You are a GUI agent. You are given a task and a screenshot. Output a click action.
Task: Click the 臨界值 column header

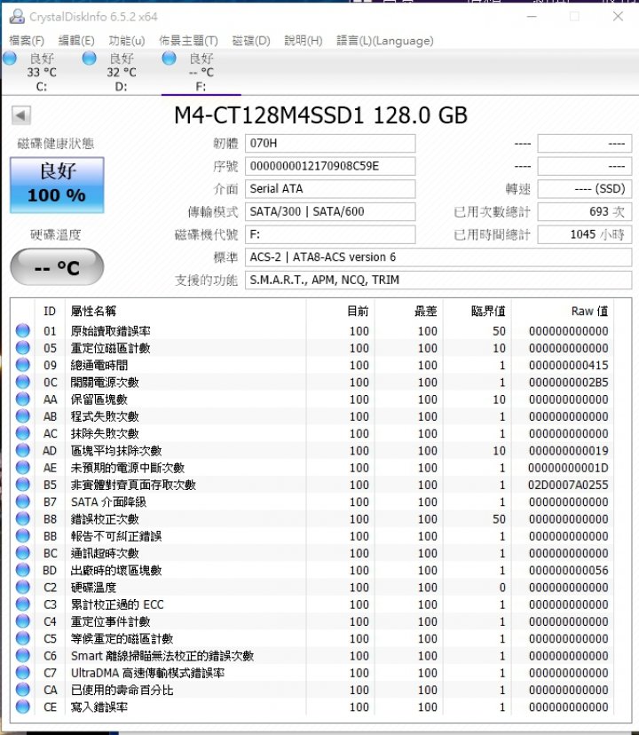click(477, 311)
